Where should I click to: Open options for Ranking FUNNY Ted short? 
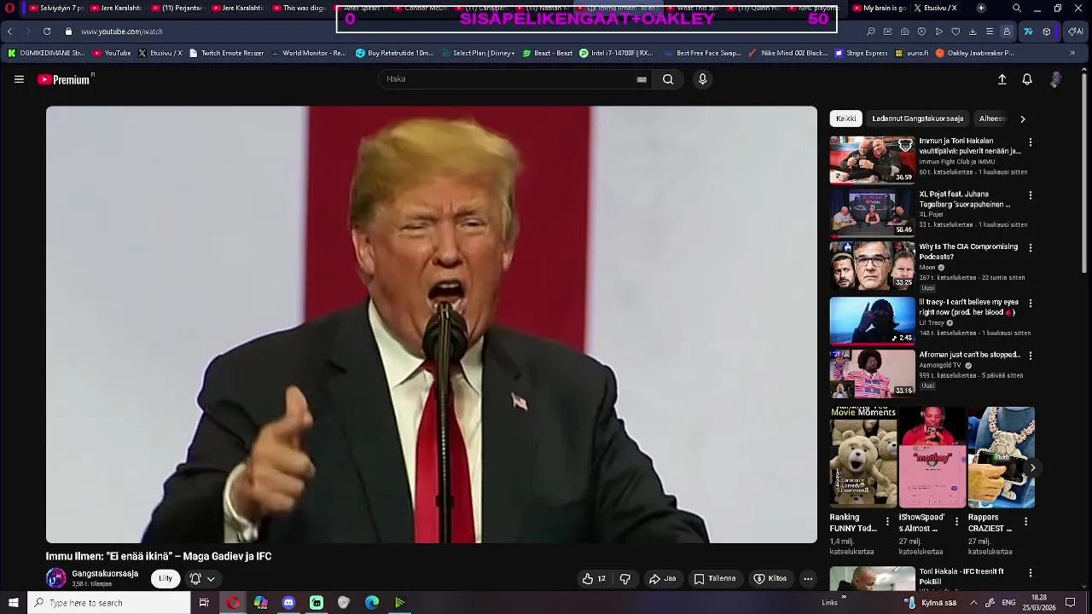(887, 521)
